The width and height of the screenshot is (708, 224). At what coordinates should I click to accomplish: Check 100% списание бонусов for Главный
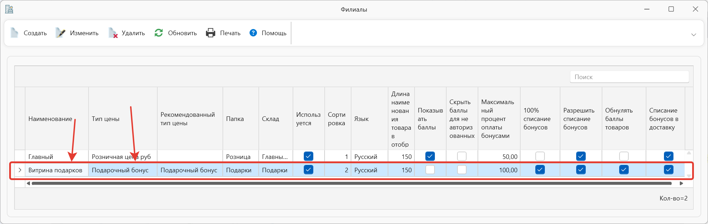(x=540, y=156)
